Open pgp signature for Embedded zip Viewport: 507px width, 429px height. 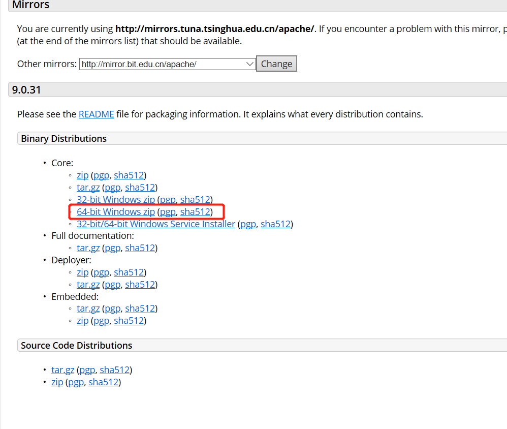101,321
